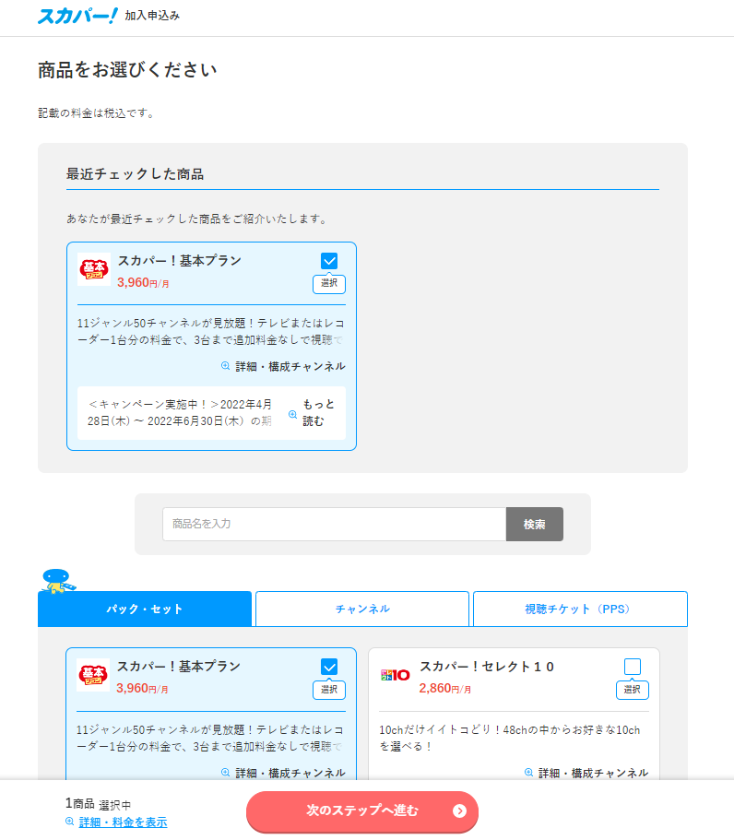Click magnifier icon beside 詳細・料金を表示
Image resolution: width=734 pixels, height=840 pixels.
click(70, 822)
